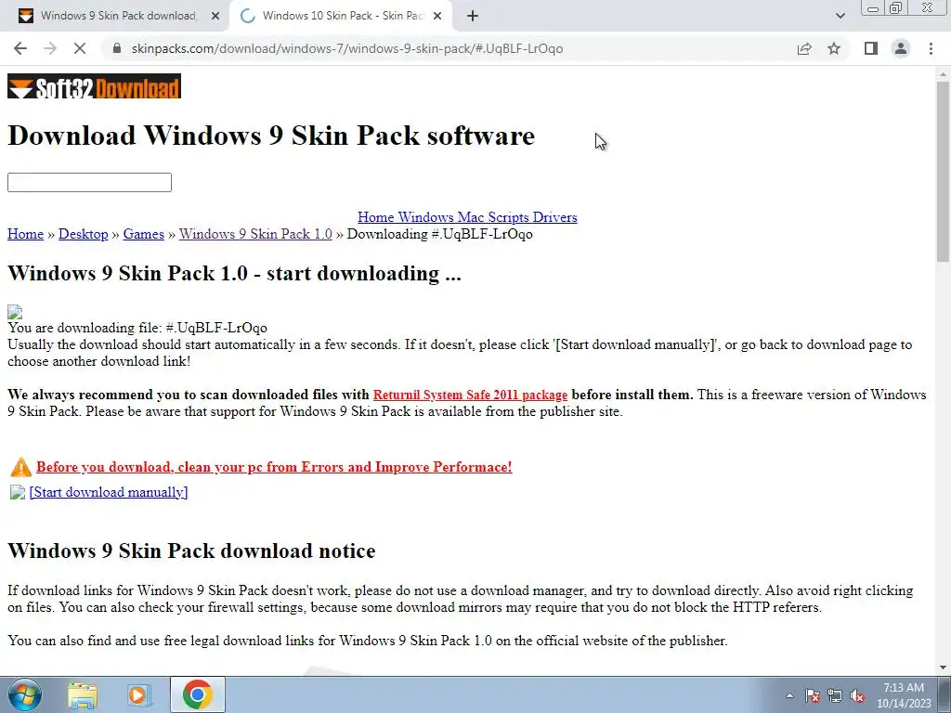The width and height of the screenshot is (951, 713).
Task: Click the Home breadcrumb link
Action: [x=25, y=234]
